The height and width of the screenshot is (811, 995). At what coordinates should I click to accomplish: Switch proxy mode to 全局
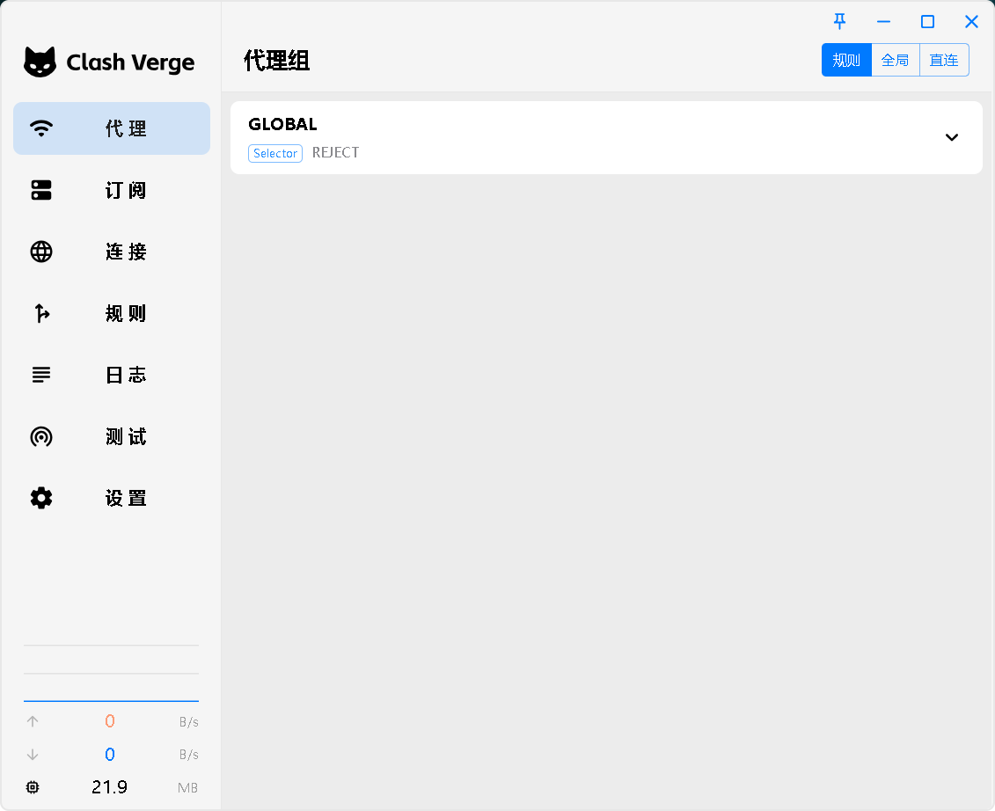[x=896, y=60]
